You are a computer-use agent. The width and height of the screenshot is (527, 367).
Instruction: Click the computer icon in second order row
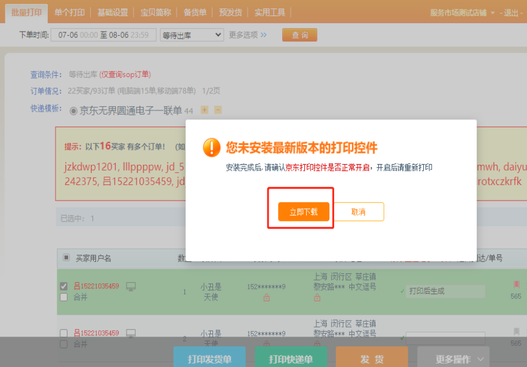coord(131,333)
